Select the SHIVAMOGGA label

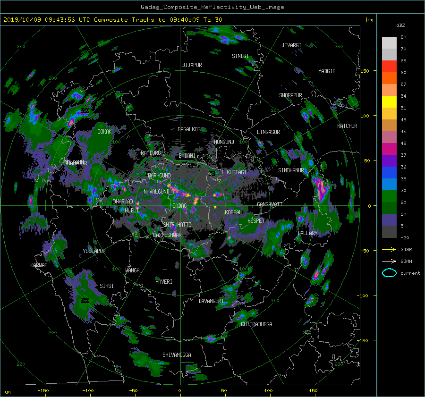(177, 355)
